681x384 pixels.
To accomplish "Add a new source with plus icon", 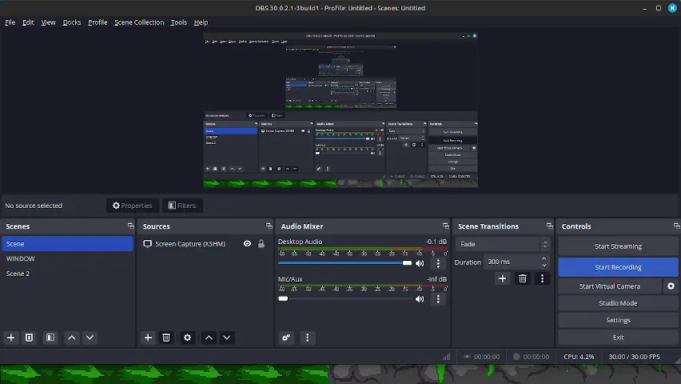I will pos(148,338).
